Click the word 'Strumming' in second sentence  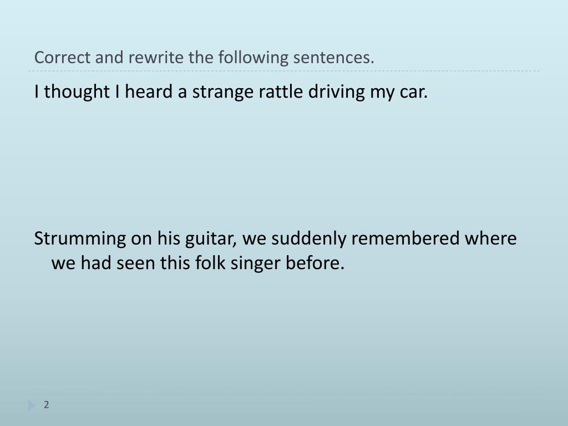pos(80,239)
